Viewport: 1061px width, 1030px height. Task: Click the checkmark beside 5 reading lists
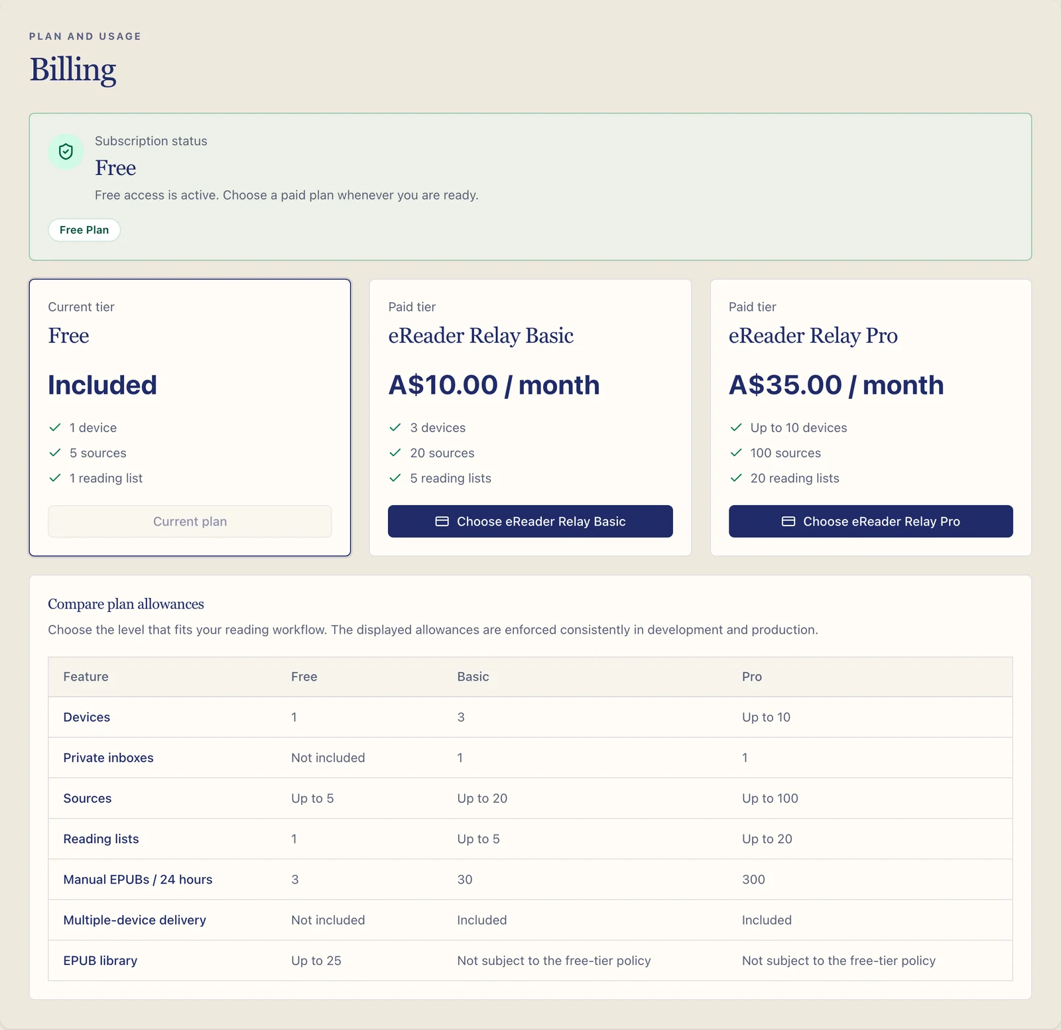pyautogui.click(x=395, y=478)
